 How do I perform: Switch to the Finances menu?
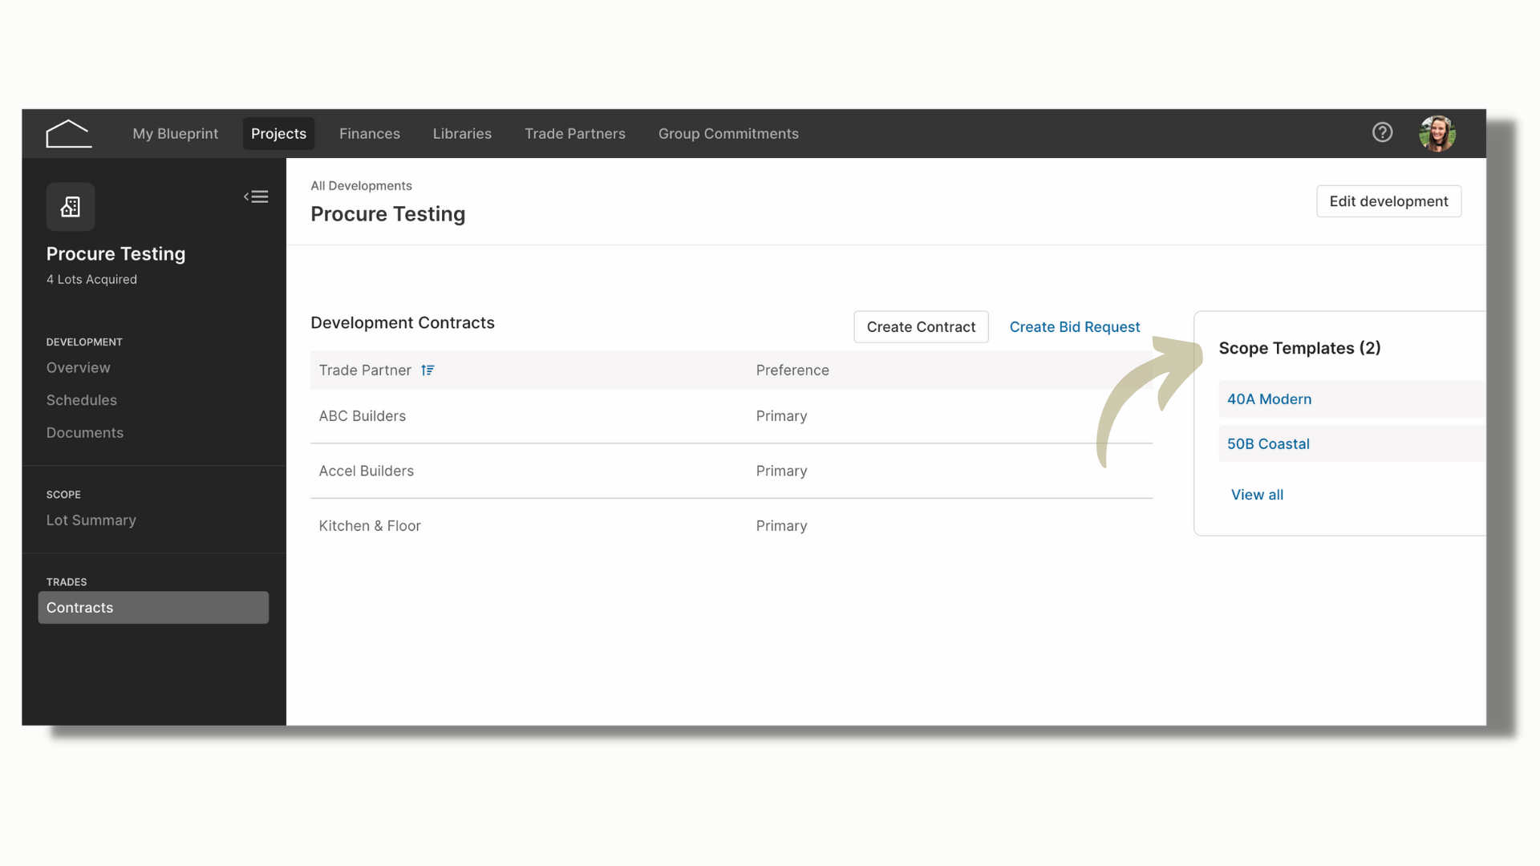coord(370,134)
